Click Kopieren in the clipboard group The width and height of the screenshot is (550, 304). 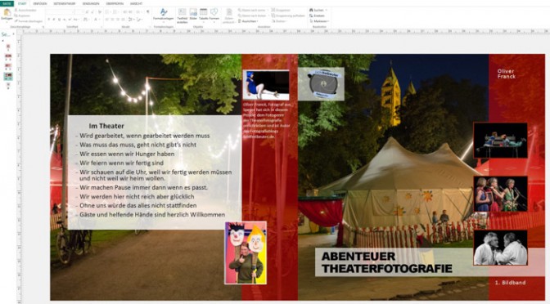pos(23,16)
